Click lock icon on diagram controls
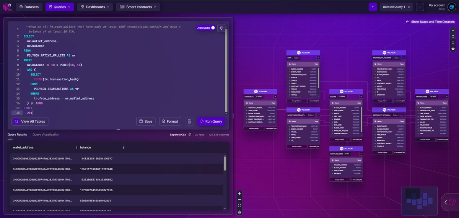This screenshot has width=459, height=218. coord(239,212)
